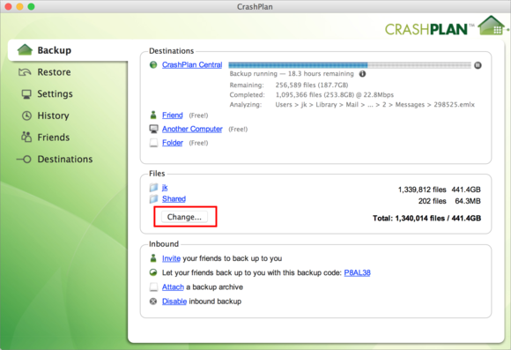
Task: Open the Settings section
Action: coord(55,94)
